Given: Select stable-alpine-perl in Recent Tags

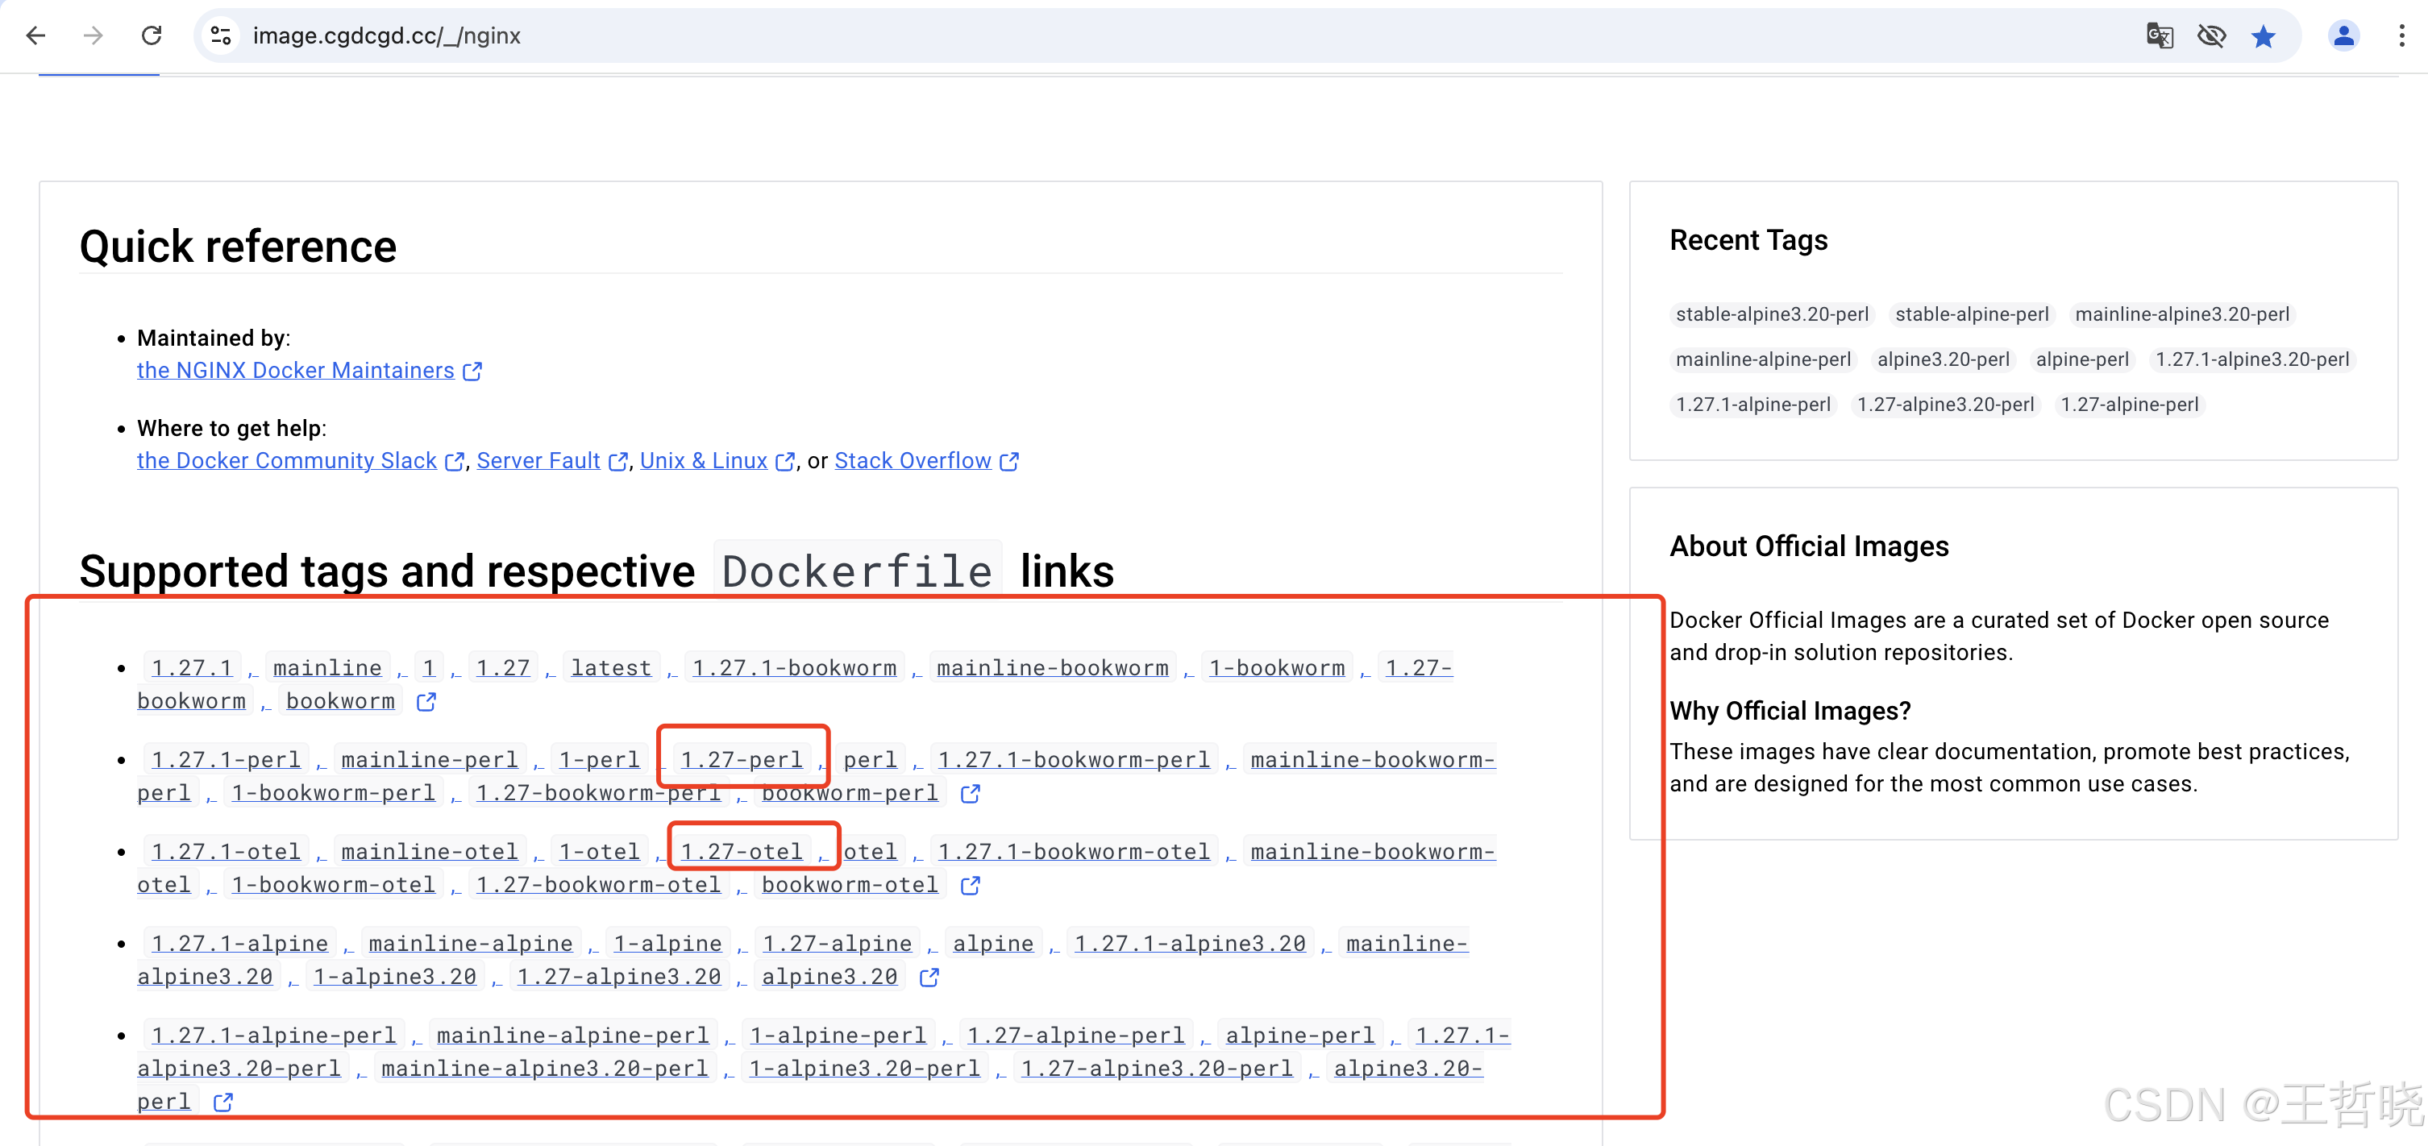Looking at the screenshot, I should (1972, 313).
